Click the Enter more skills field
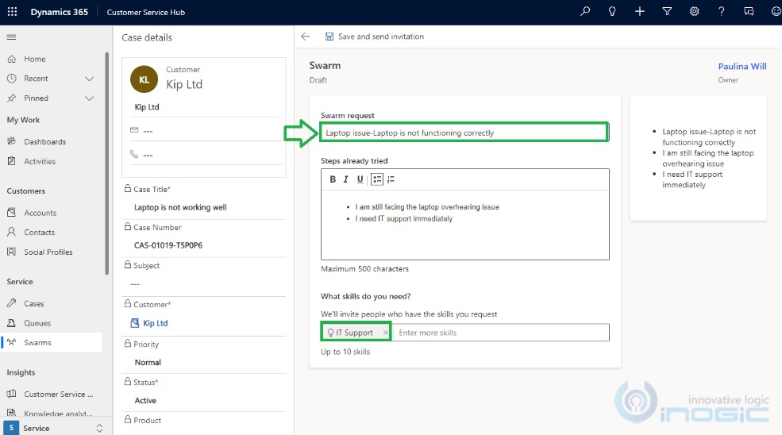The image size is (782, 435). click(x=500, y=333)
